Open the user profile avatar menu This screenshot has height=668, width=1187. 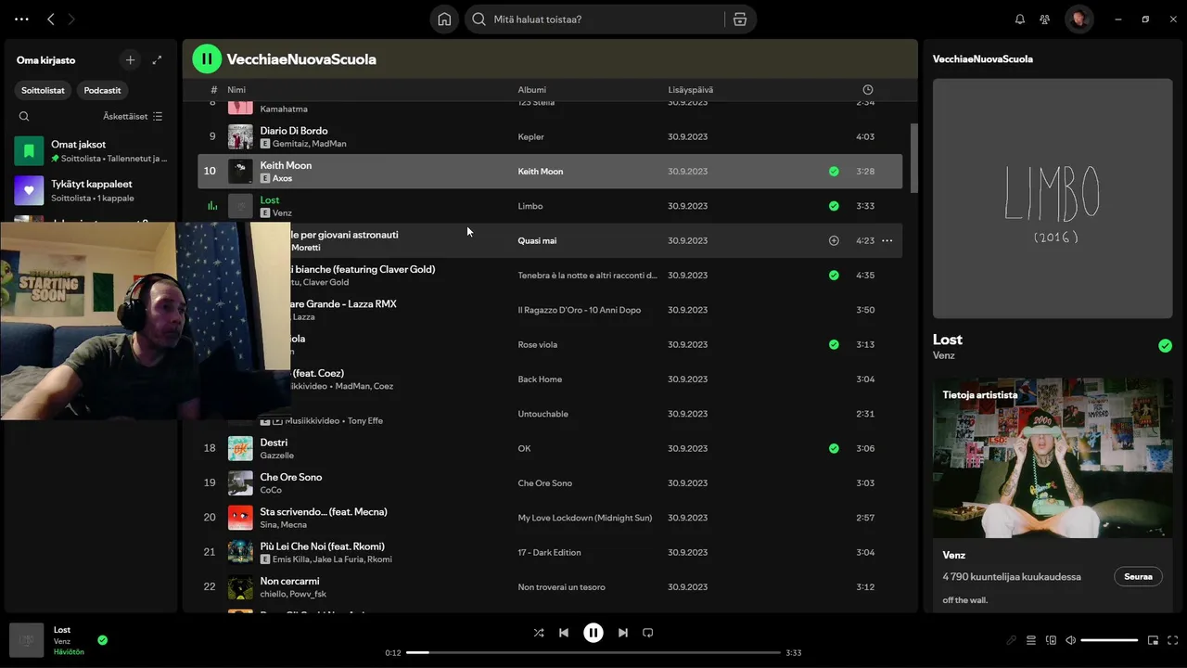(1079, 19)
